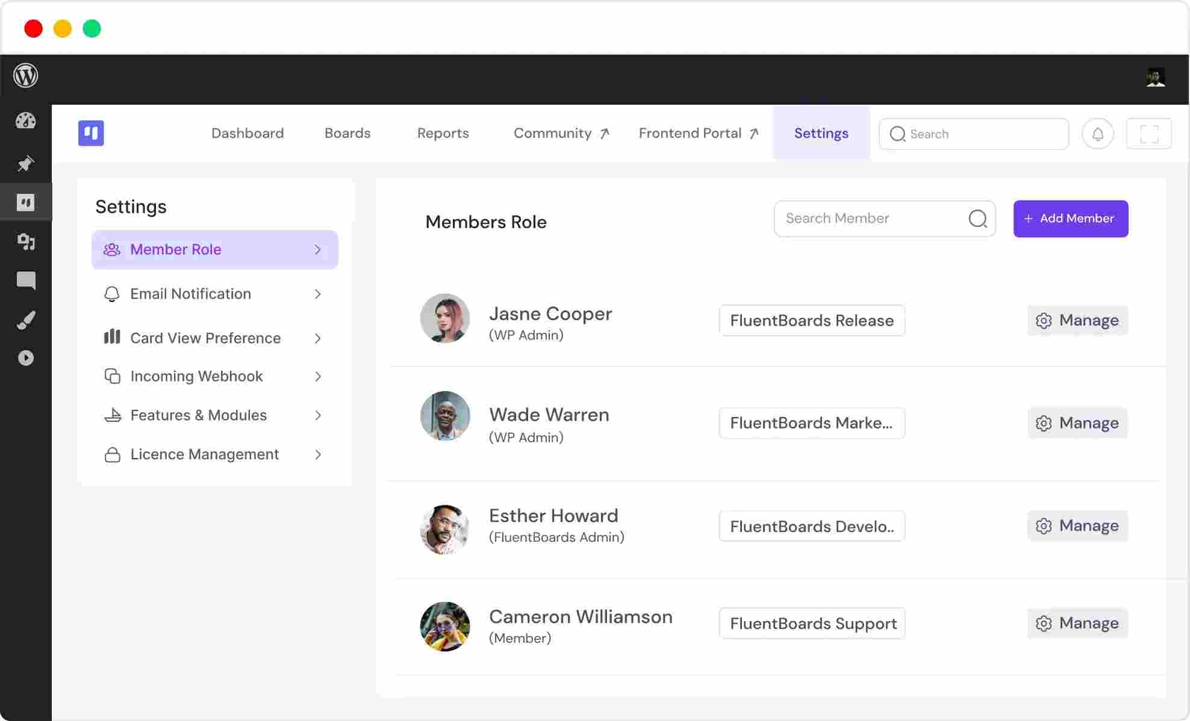1190x721 pixels.
Task: Open the comments bubble icon in sidebar
Action: click(x=26, y=280)
